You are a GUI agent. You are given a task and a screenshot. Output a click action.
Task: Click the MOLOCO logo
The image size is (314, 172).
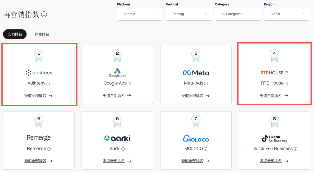click(x=196, y=138)
